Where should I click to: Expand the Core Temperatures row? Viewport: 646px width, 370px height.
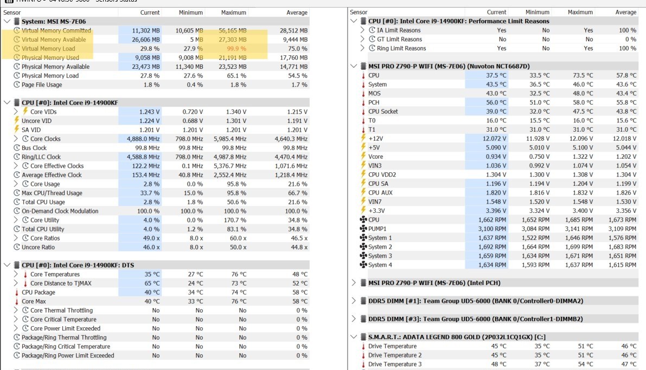16,274
